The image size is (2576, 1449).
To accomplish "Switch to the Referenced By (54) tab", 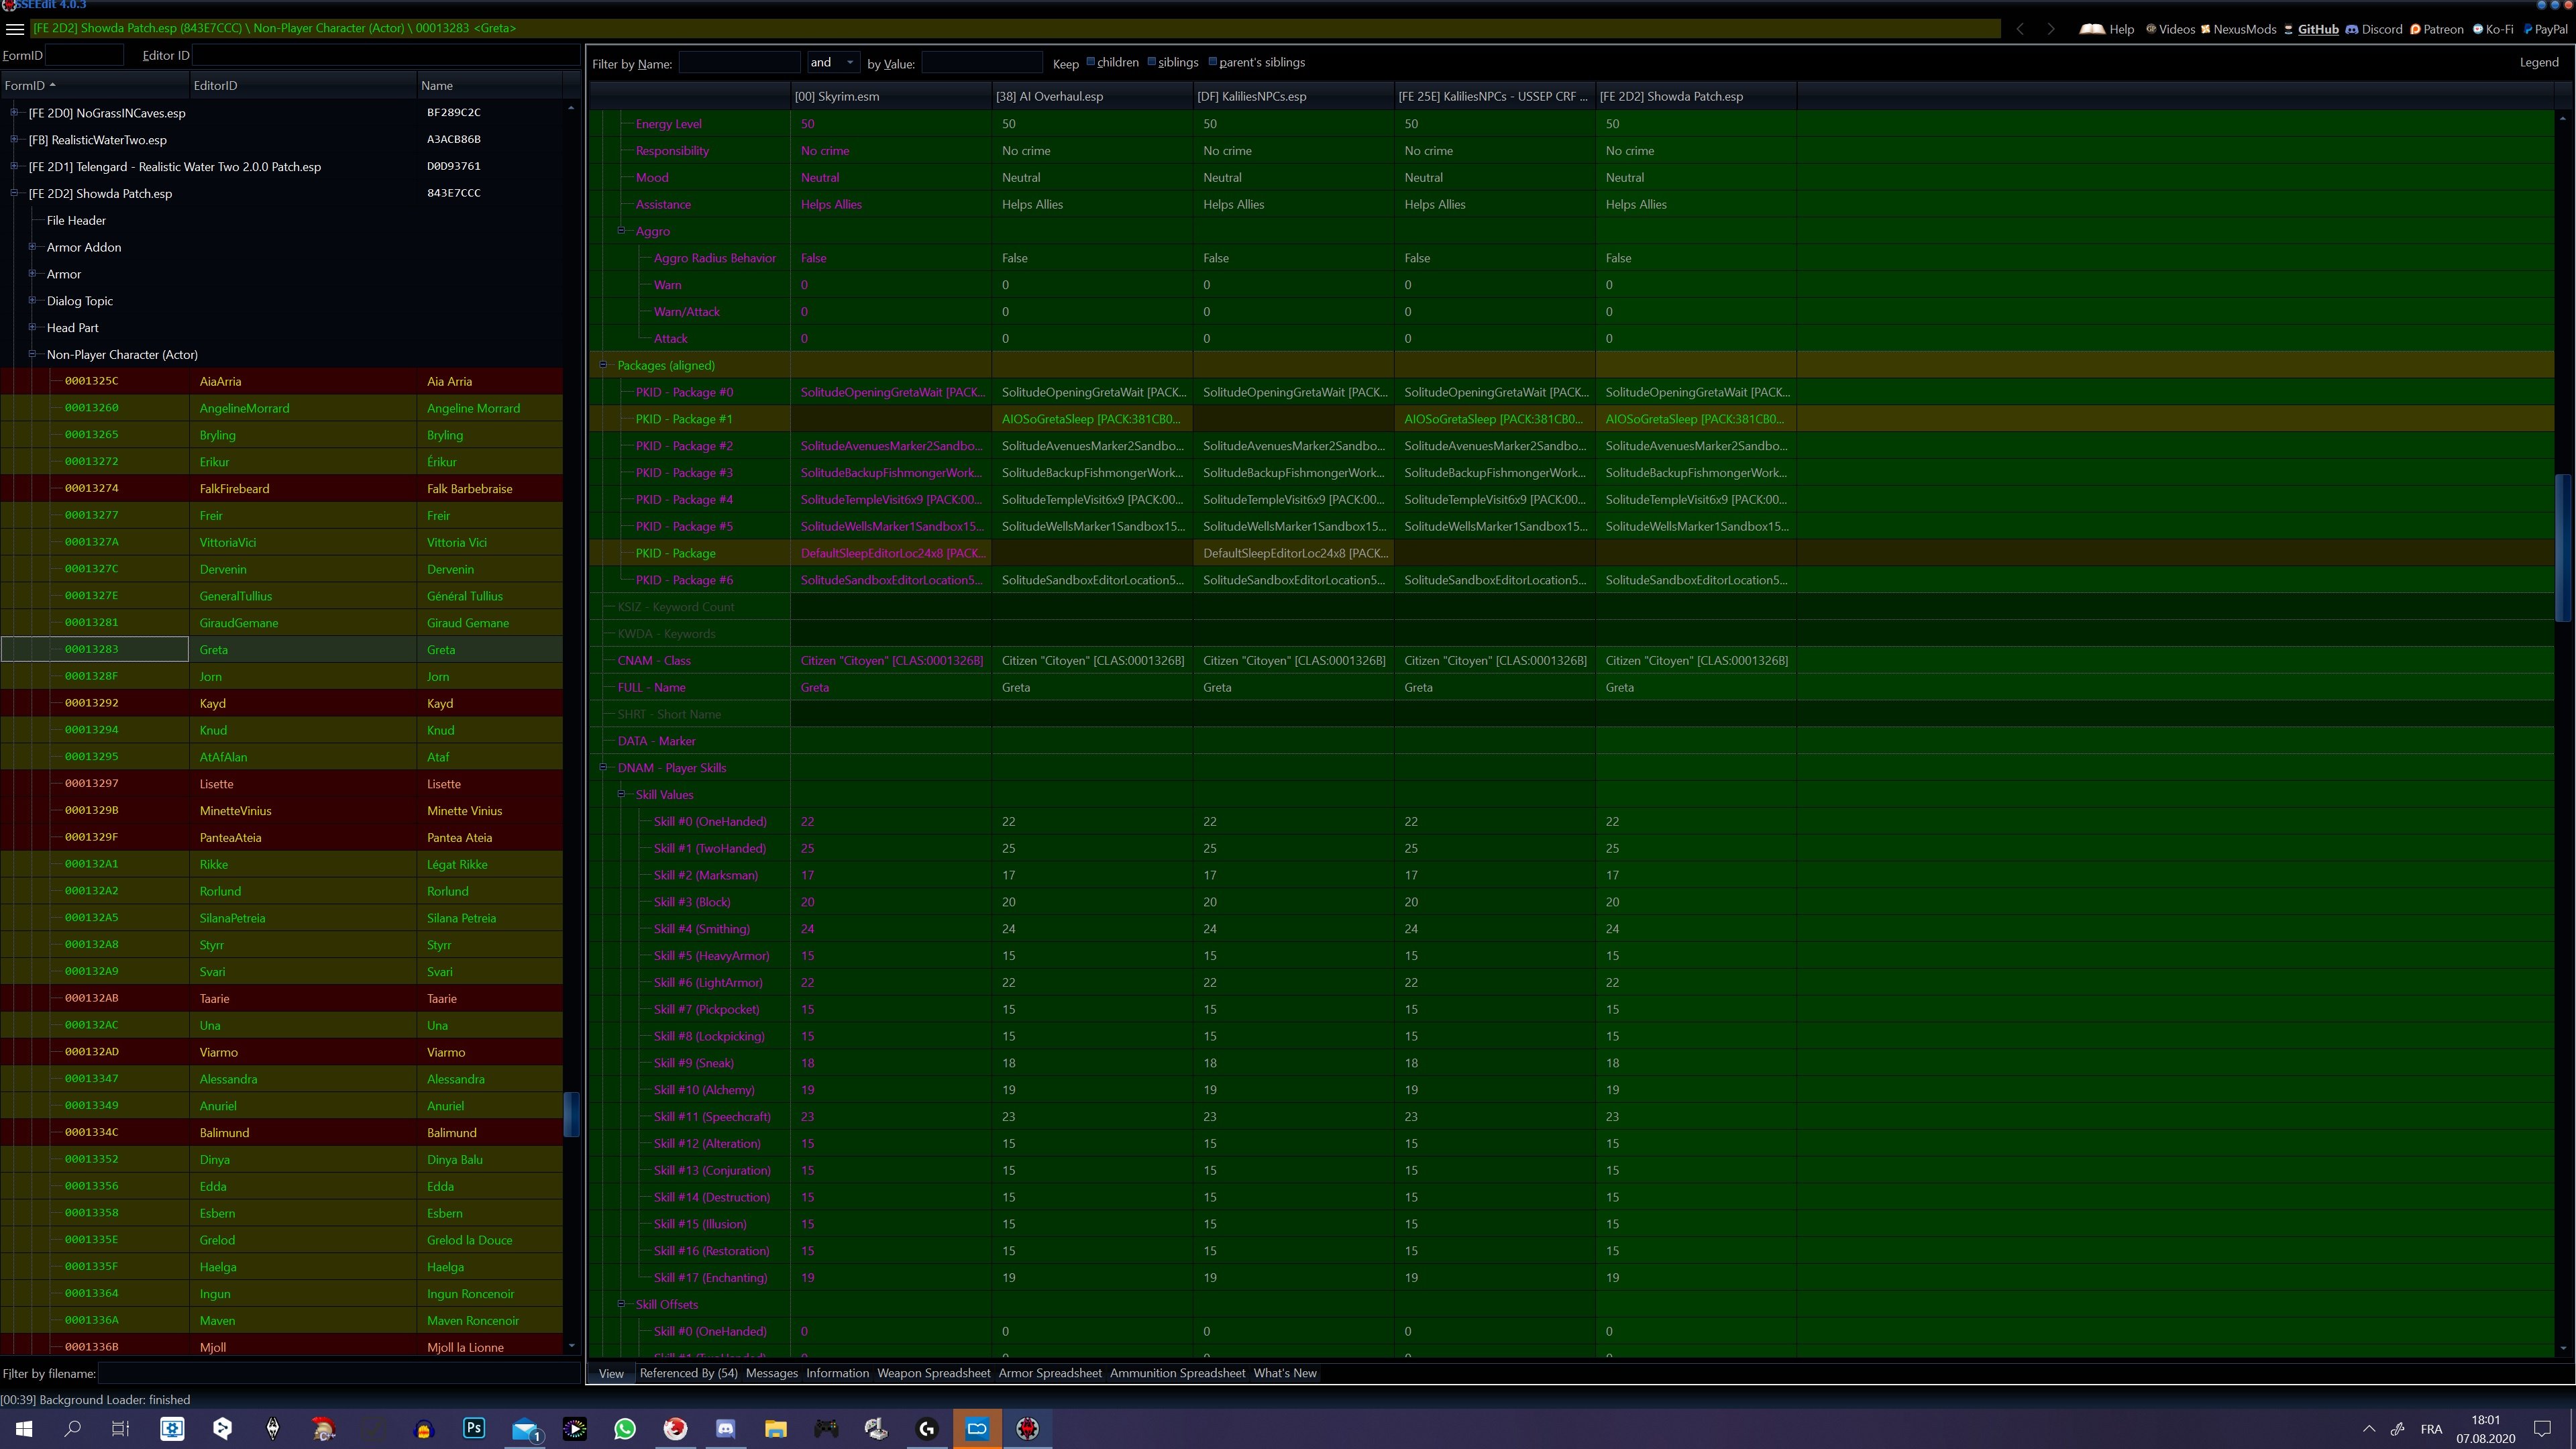I will coord(688,1373).
